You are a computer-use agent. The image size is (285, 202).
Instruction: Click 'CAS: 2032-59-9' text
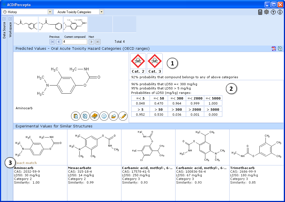pos(27,172)
